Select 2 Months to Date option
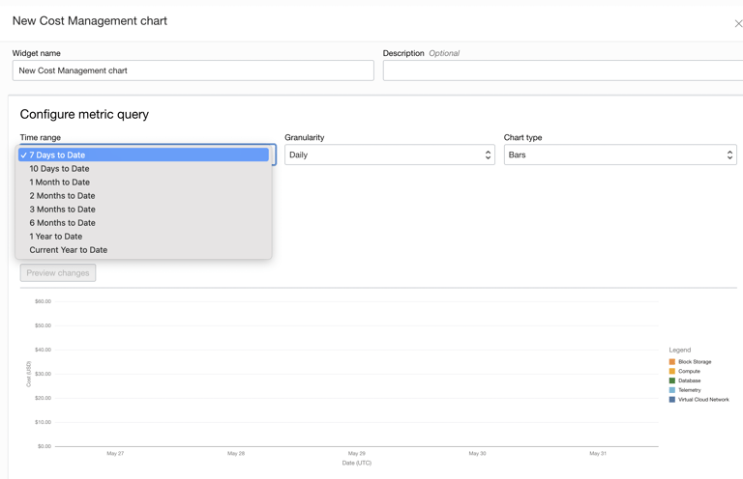The width and height of the screenshot is (743, 479). coord(62,195)
